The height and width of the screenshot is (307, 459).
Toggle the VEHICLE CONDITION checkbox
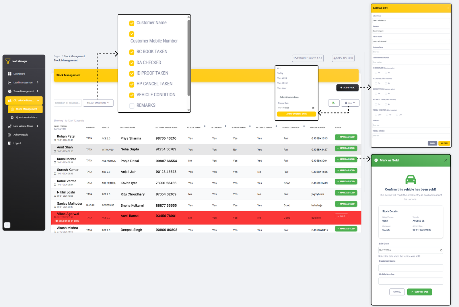coord(132,95)
